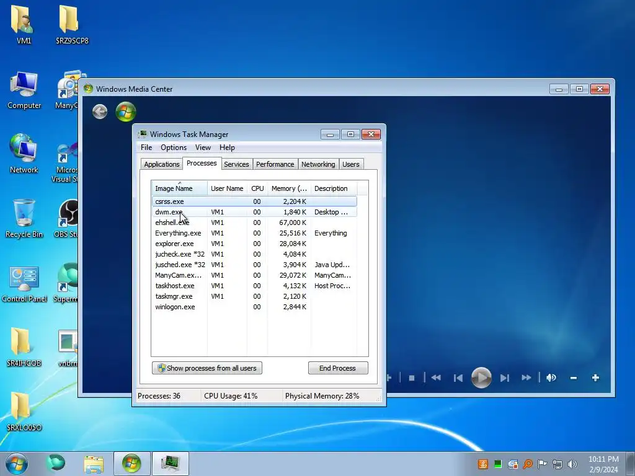Viewport: 635px width, 476px height.
Task: Select the ehshell.exe process row
Action: coord(254,223)
